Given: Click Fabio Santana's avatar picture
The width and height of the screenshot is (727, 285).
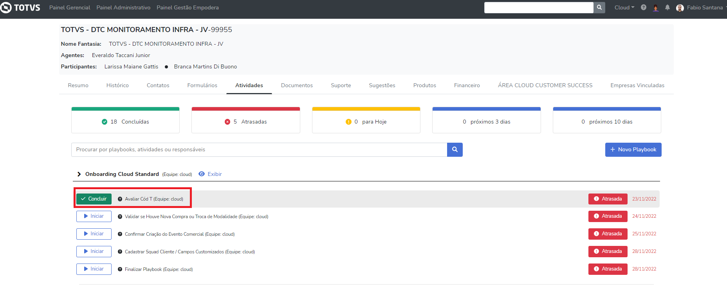Looking at the screenshot, I should 680,8.
